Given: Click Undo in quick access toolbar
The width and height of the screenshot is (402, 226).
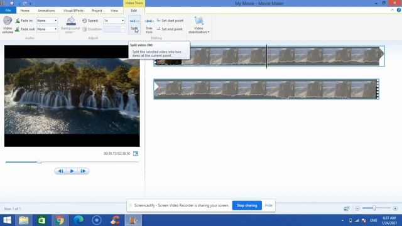Looking at the screenshot, I should click(x=19, y=3).
